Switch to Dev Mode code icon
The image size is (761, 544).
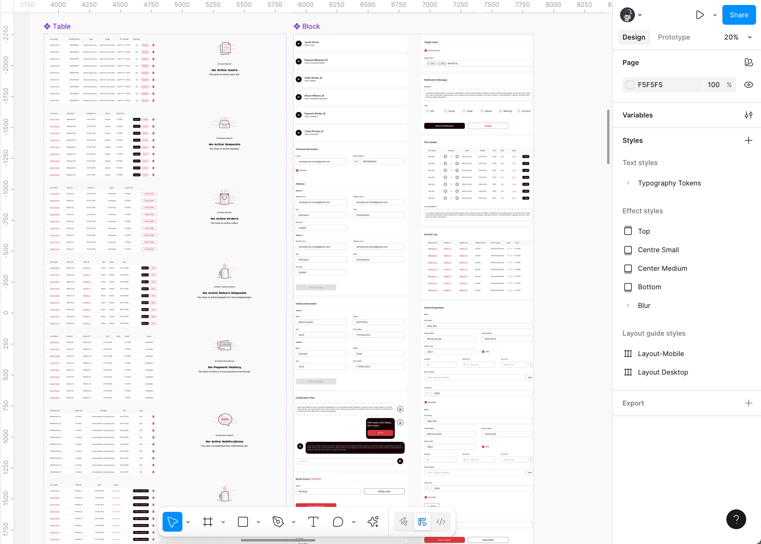[x=441, y=521]
